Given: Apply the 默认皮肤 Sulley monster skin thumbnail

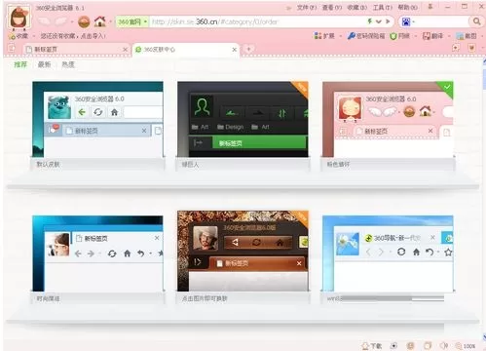Looking at the screenshot, I should [97, 119].
